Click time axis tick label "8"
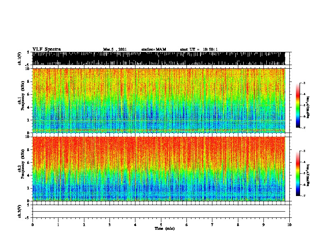Screen dimensions: 326x252 pos(238,225)
